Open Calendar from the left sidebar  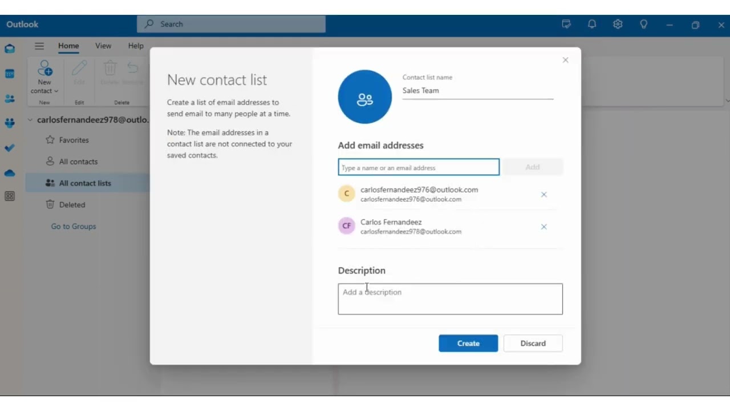click(10, 74)
